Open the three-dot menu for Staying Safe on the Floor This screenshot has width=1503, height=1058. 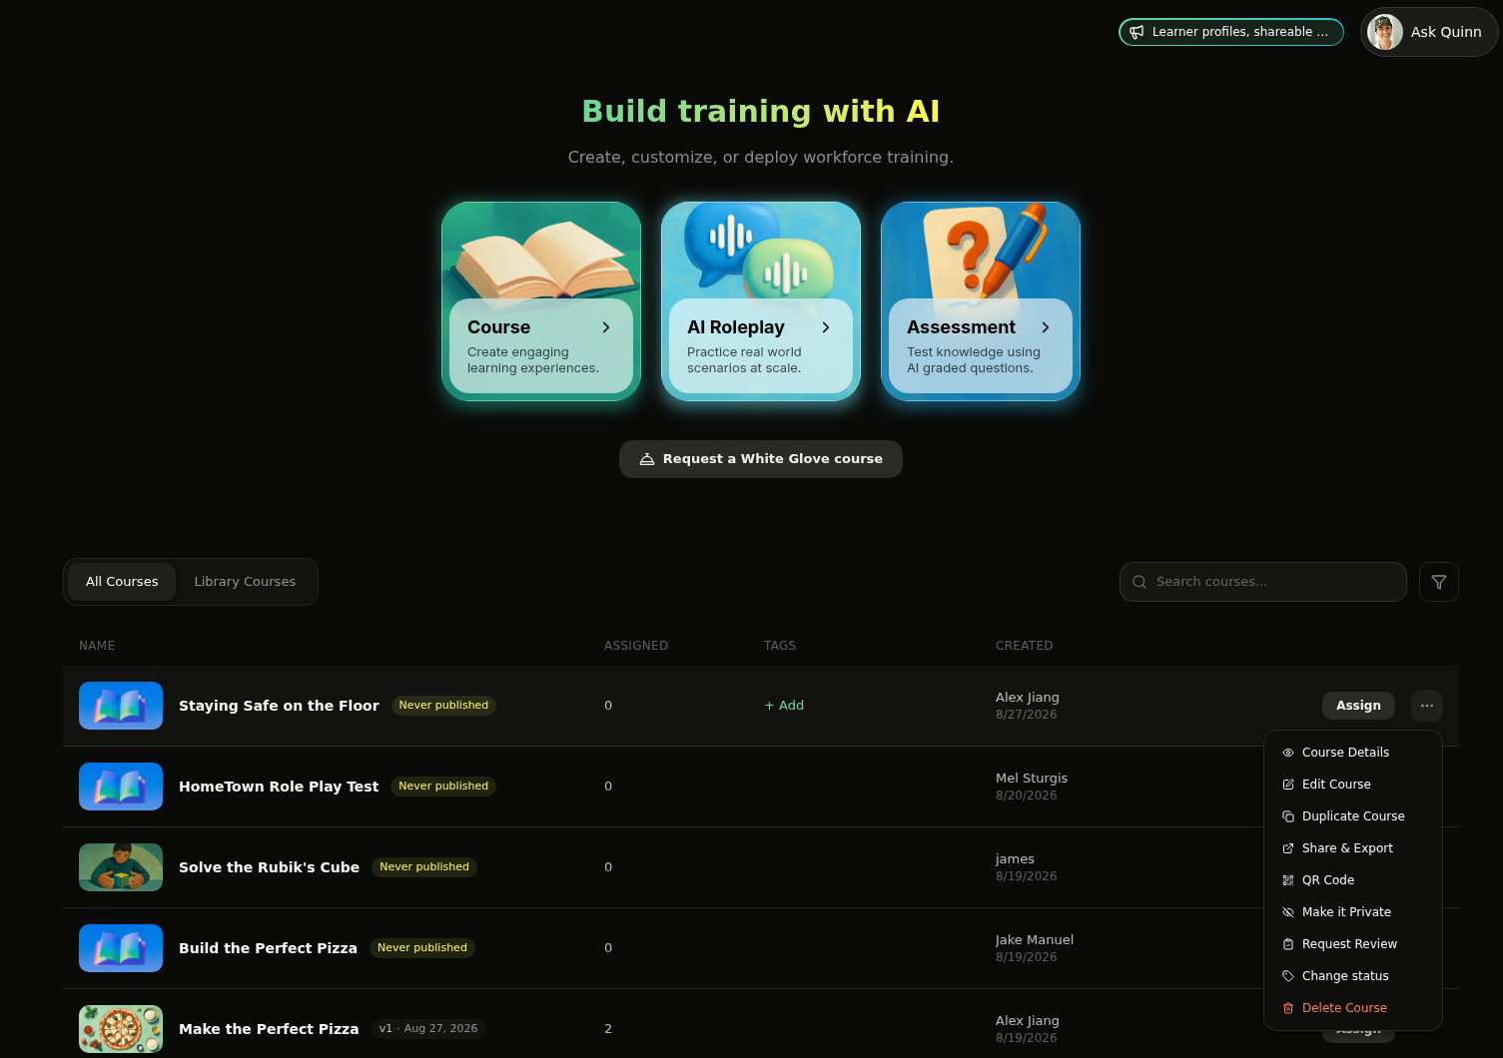(1427, 706)
